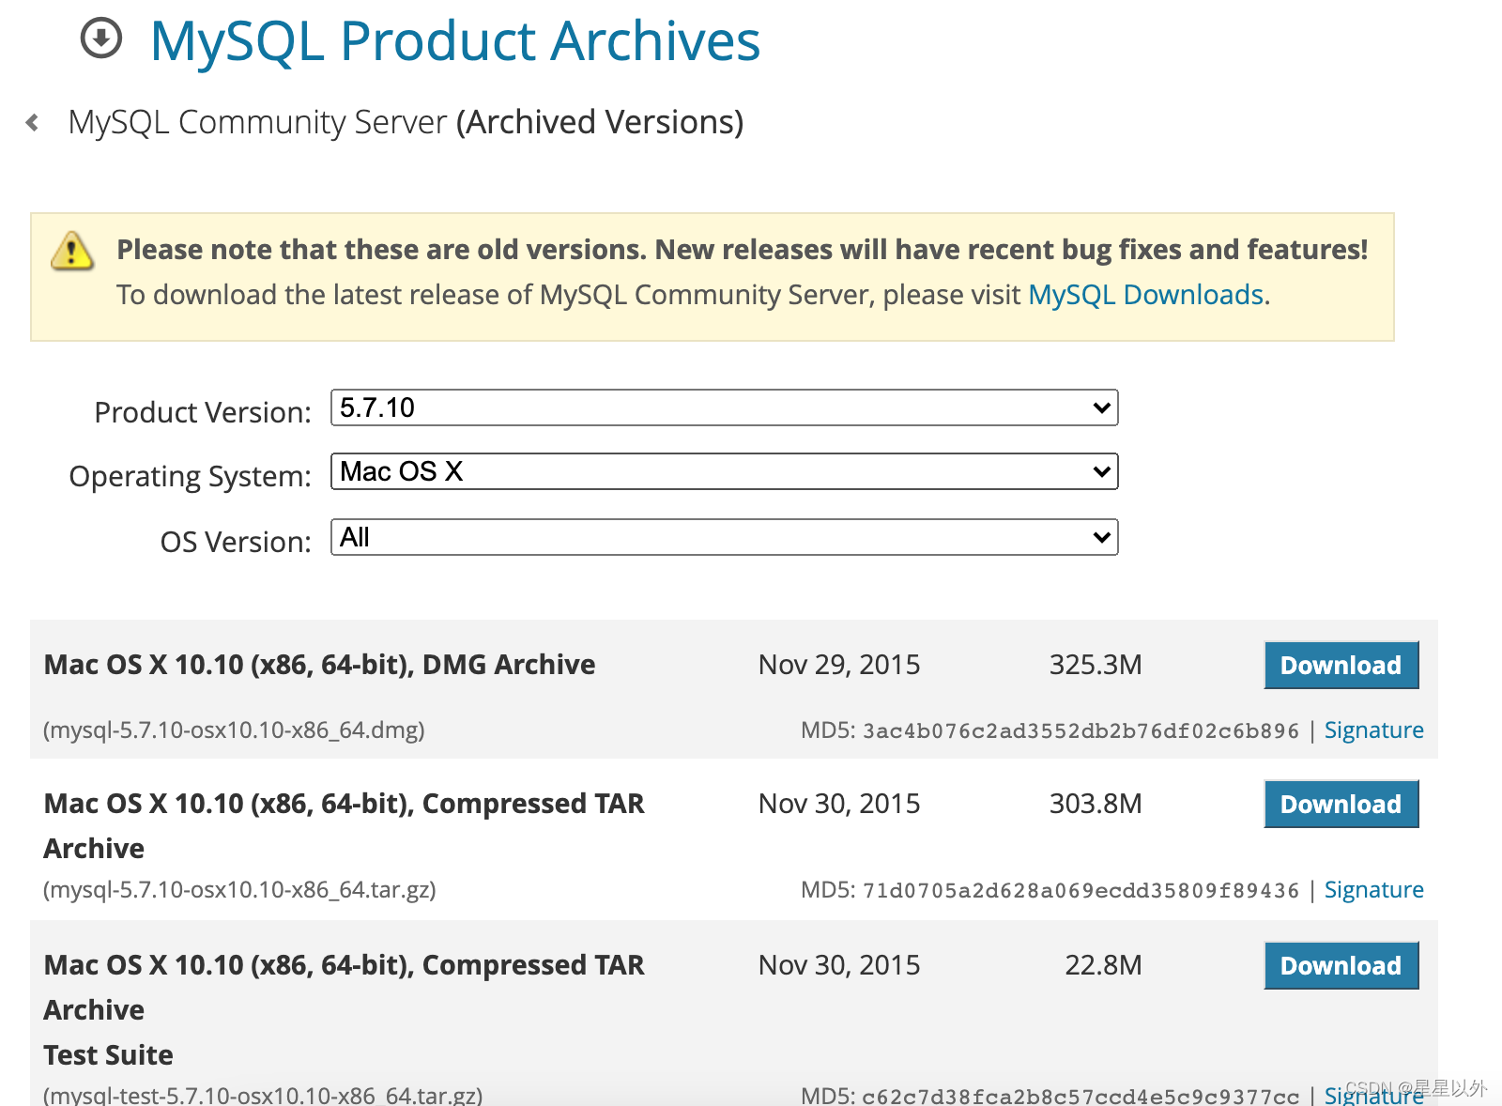
Task: Click the Mac OS X 10.10 DMG Archive title
Action: click(x=319, y=665)
